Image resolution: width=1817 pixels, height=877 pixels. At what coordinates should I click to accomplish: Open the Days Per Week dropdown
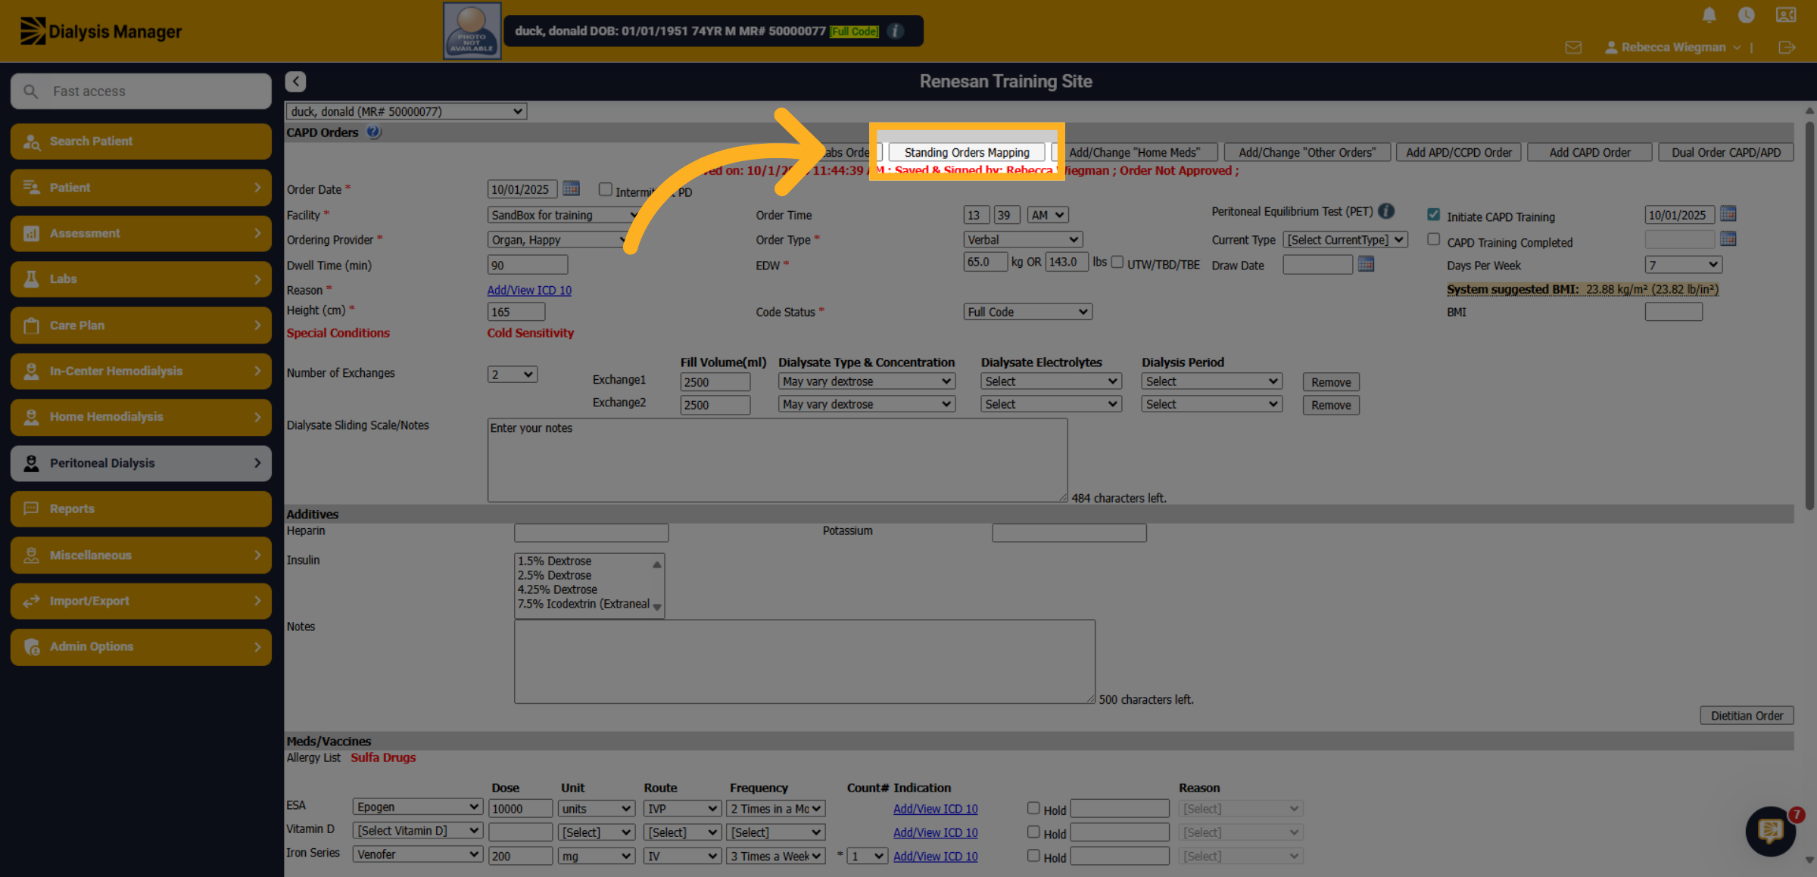(1683, 265)
